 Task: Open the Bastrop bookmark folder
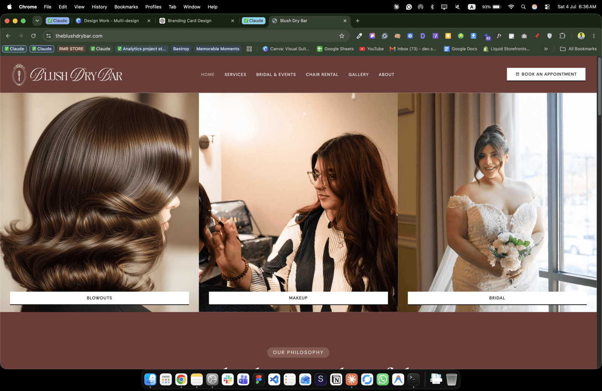tap(181, 49)
